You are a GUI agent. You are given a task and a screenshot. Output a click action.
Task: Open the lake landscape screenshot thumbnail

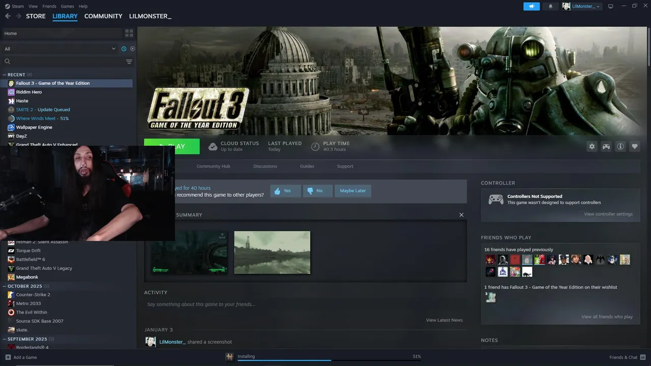(x=272, y=253)
